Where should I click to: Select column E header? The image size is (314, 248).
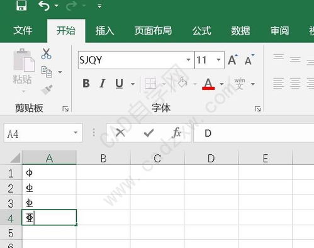(265, 158)
